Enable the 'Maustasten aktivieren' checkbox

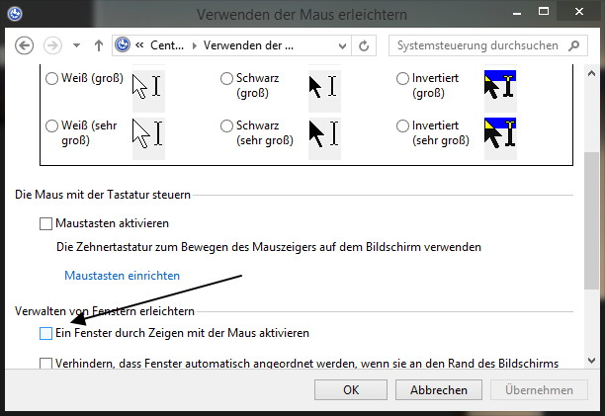[x=45, y=223]
